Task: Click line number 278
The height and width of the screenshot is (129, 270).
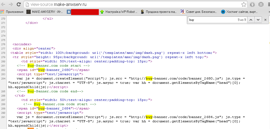Action: coord(3,53)
